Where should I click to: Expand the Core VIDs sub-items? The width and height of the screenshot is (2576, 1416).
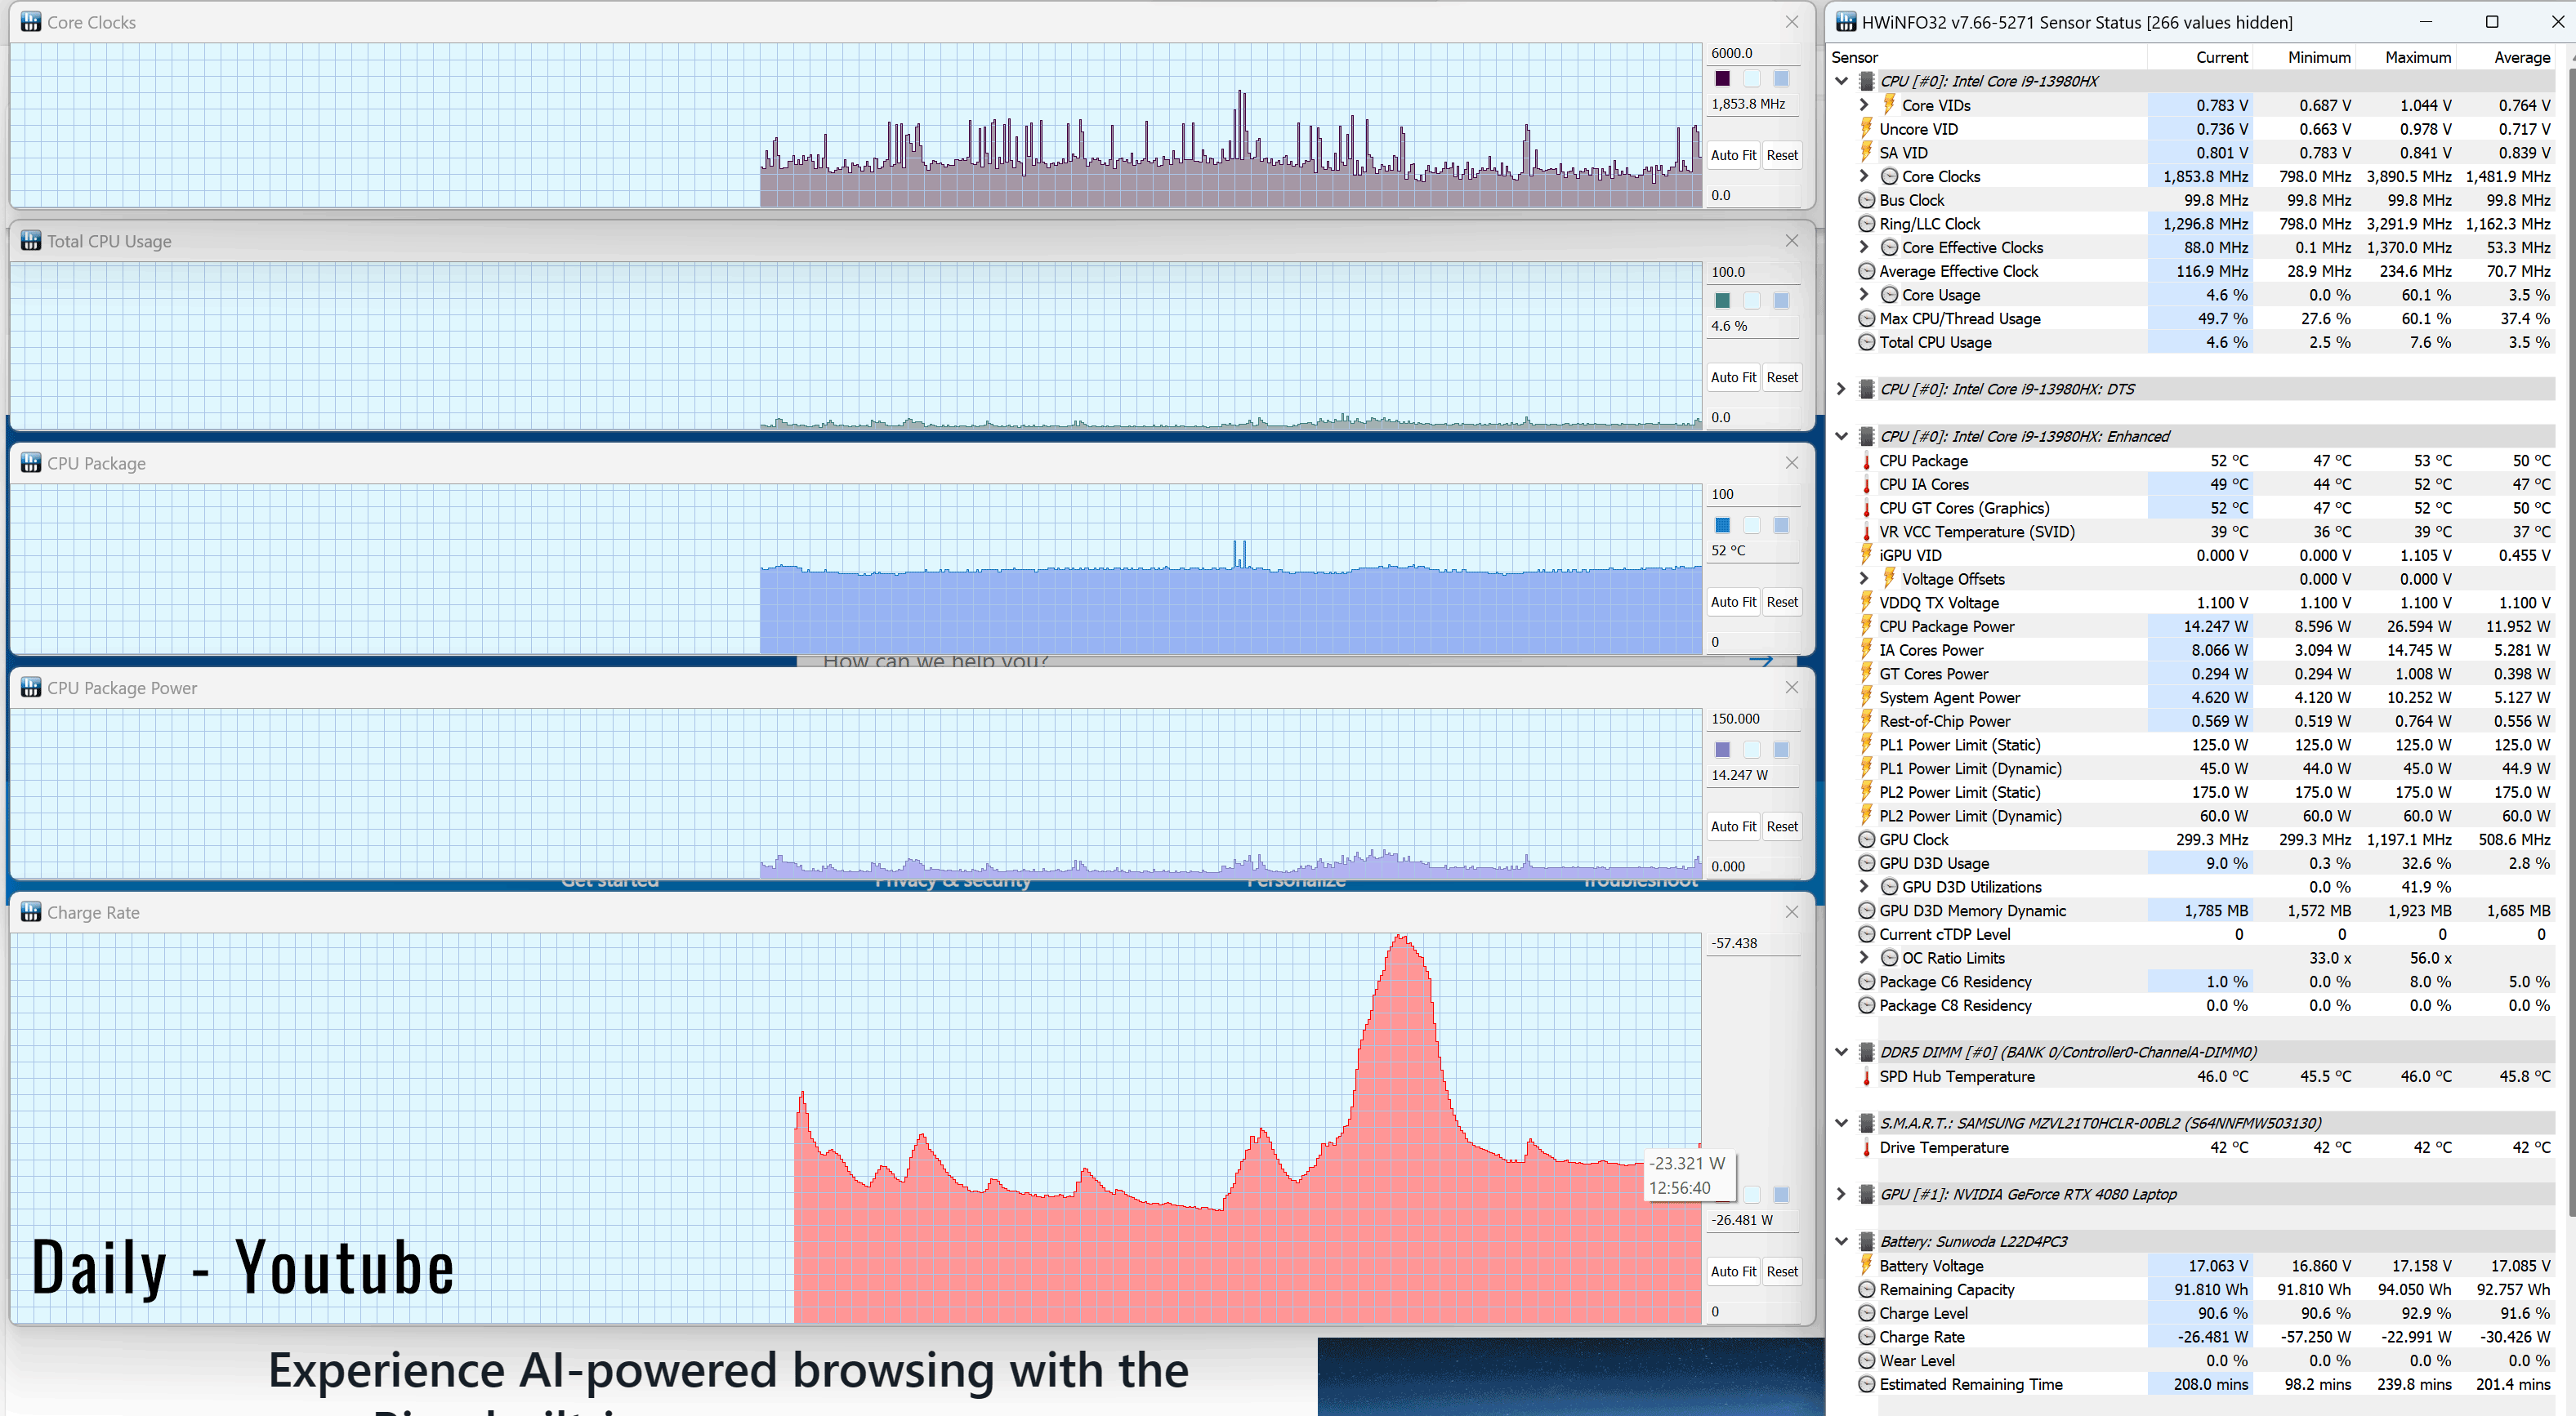pyautogui.click(x=1864, y=105)
